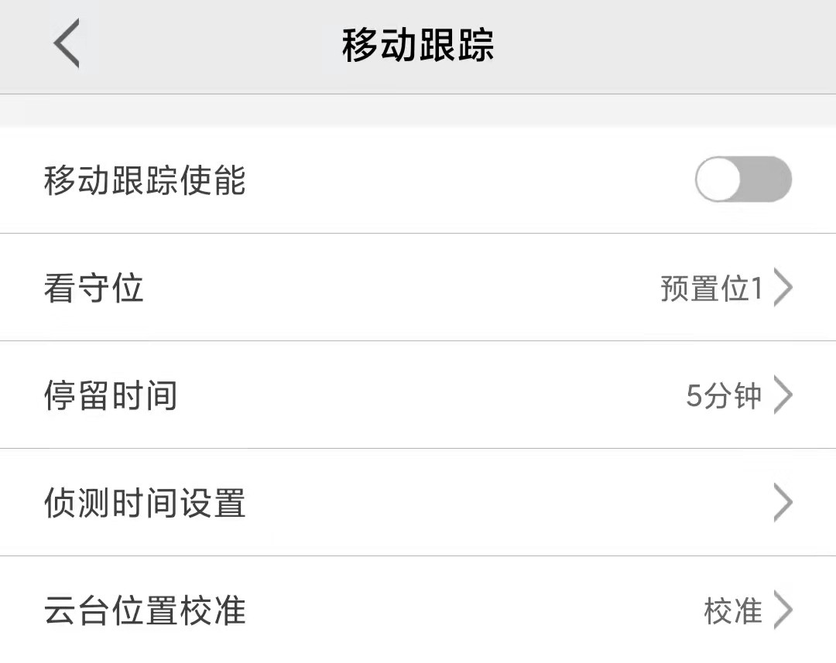Click the 移动跟踪 page title
The image size is (836, 663).
coord(418,45)
